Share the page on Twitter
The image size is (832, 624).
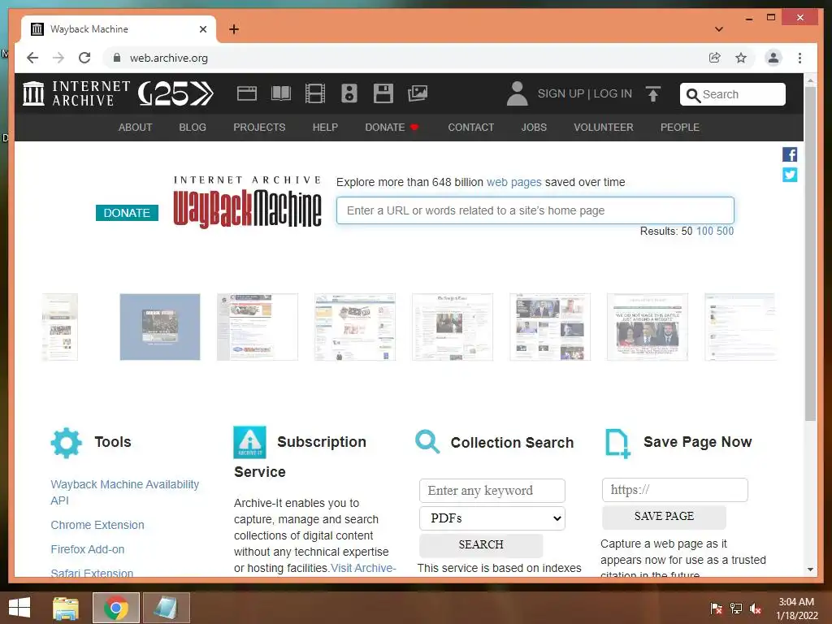tap(790, 175)
